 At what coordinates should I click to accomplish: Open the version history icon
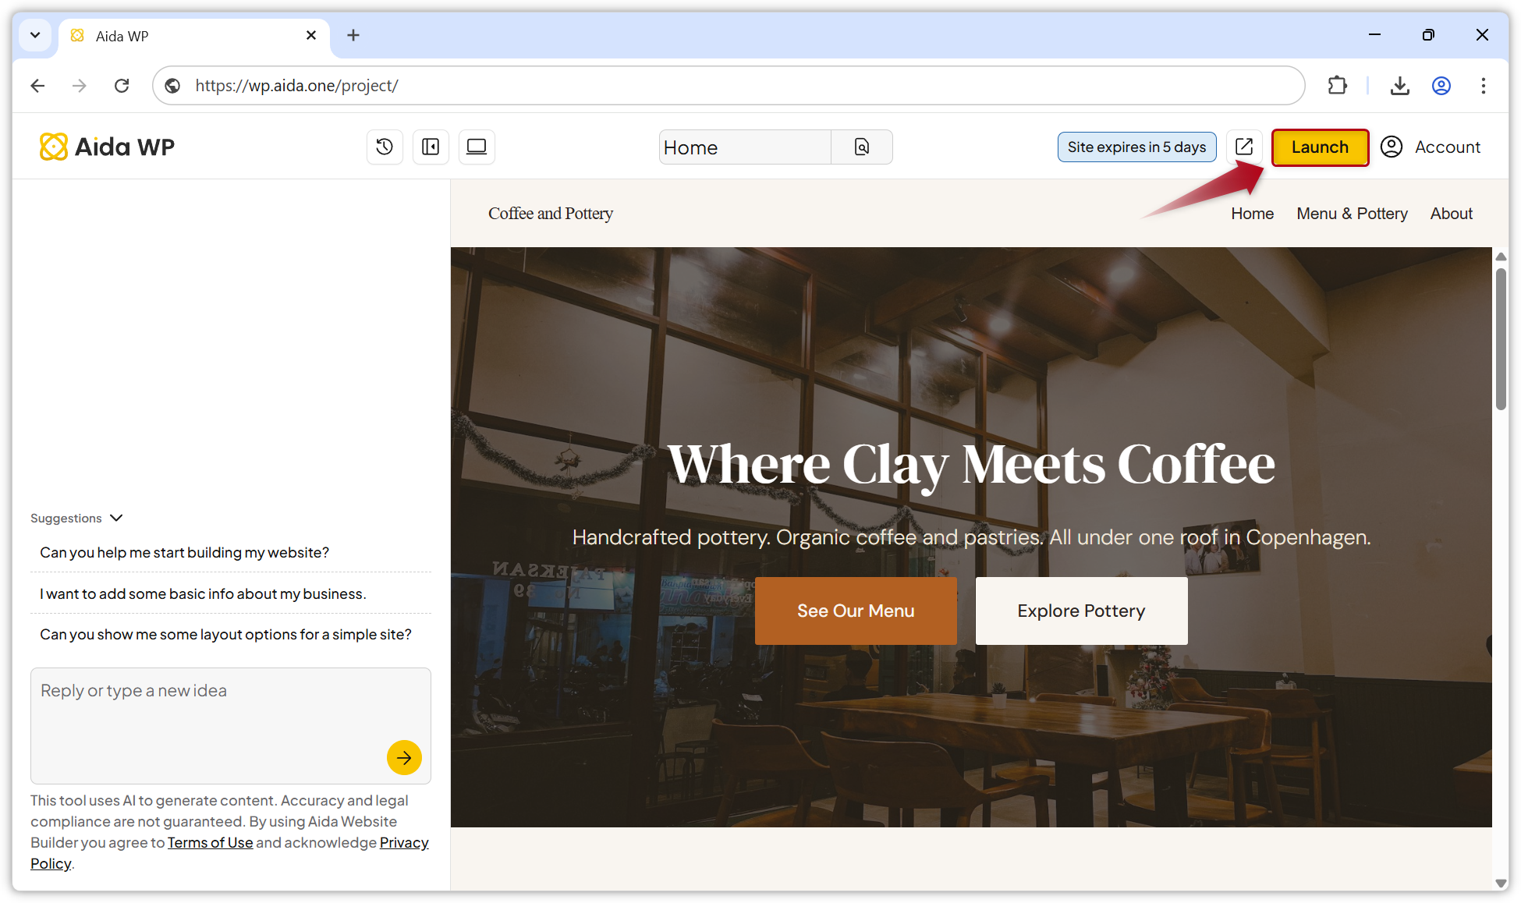click(385, 147)
